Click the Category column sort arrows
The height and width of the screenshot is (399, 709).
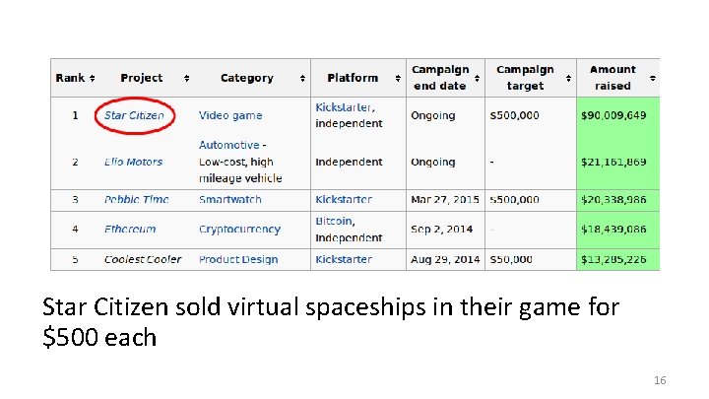[300, 78]
